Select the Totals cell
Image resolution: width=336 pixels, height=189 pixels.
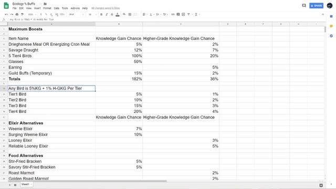pos(51,79)
